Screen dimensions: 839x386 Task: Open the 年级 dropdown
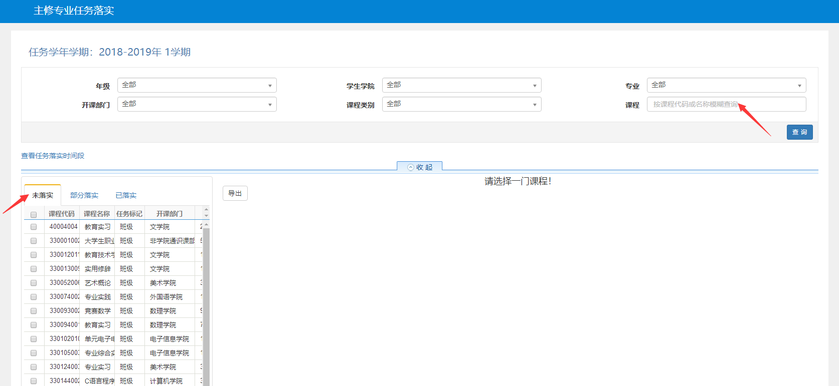pyautogui.click(x=197, y=85)
